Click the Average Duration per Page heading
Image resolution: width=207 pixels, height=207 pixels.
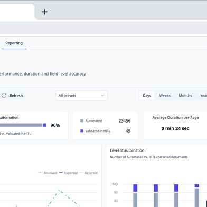[x=175, y=117]
